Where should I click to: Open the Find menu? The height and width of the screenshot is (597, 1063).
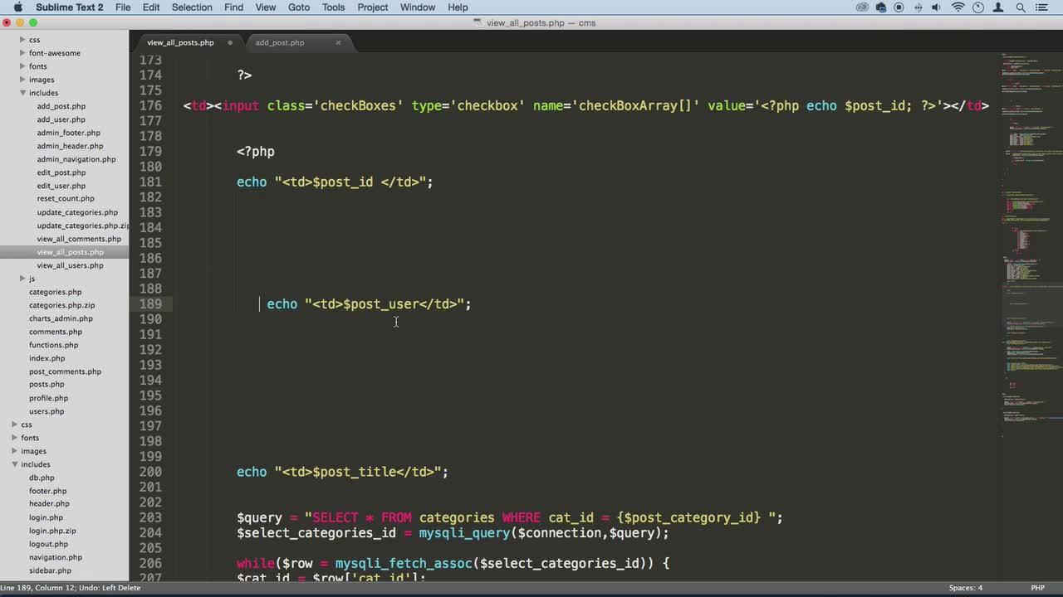click(x=234, y=7)
